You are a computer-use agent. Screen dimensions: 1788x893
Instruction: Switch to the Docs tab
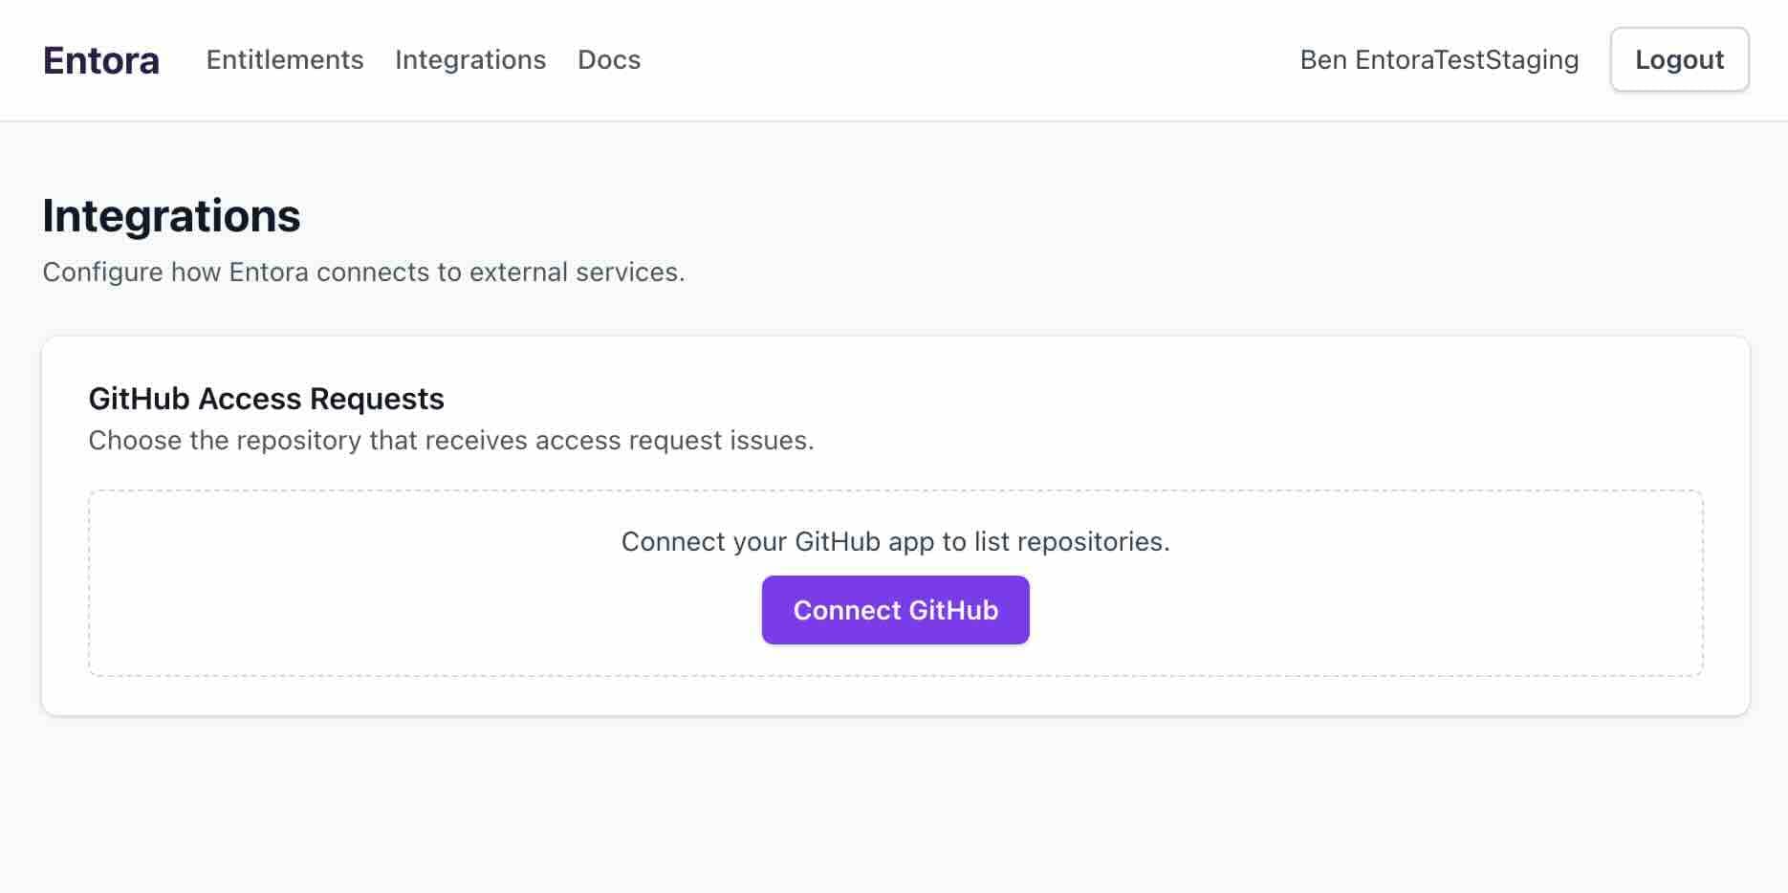coord(608,59)
